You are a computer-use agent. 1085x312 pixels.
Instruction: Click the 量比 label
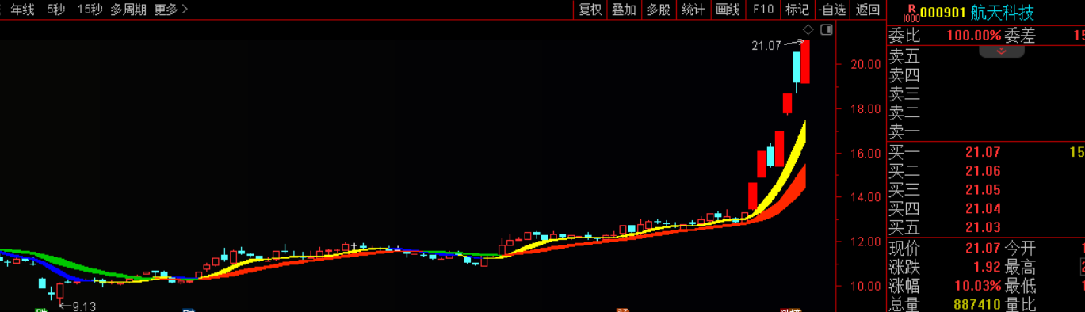[1020, 304]
